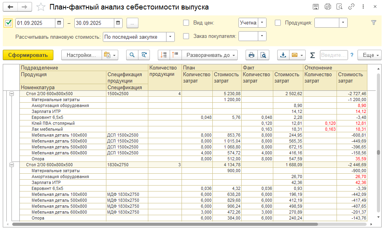Click the save icon in title bar
This screenshot has width=384, height=229.
pos(316,7)
